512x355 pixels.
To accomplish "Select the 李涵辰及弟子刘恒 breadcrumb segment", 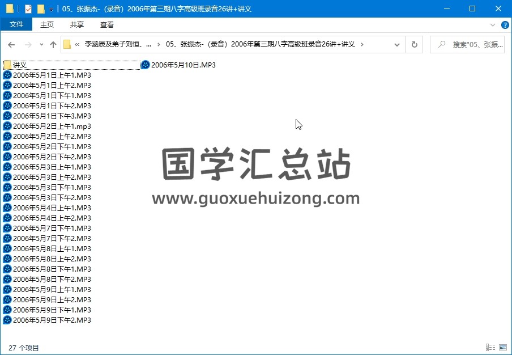I will point(118,44).
